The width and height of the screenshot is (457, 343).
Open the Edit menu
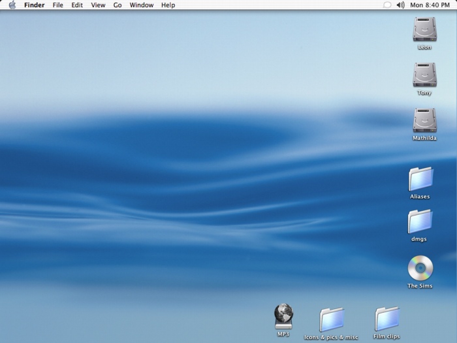coord(77,5)
